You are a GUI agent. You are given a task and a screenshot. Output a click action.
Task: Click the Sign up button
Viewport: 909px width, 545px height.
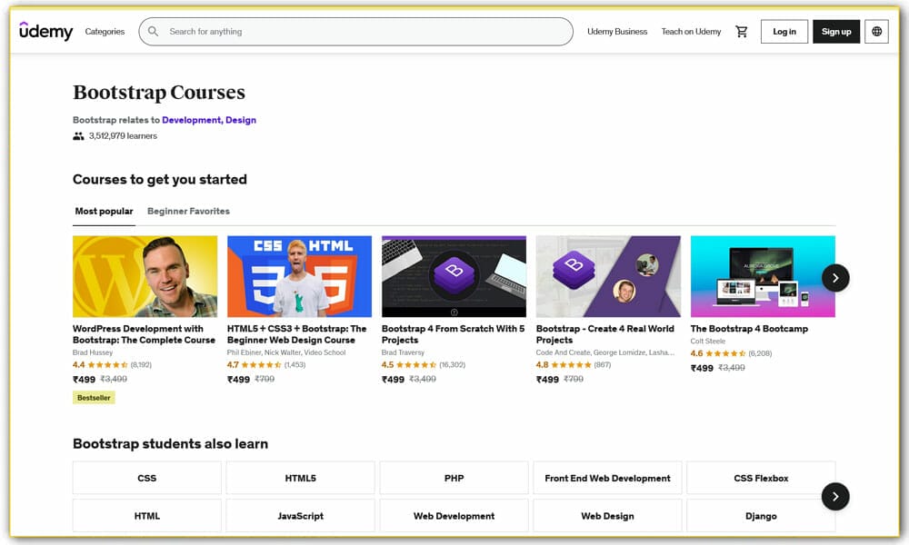click(835, 31)
